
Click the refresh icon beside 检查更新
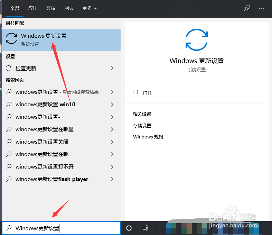tap(9, 68)
